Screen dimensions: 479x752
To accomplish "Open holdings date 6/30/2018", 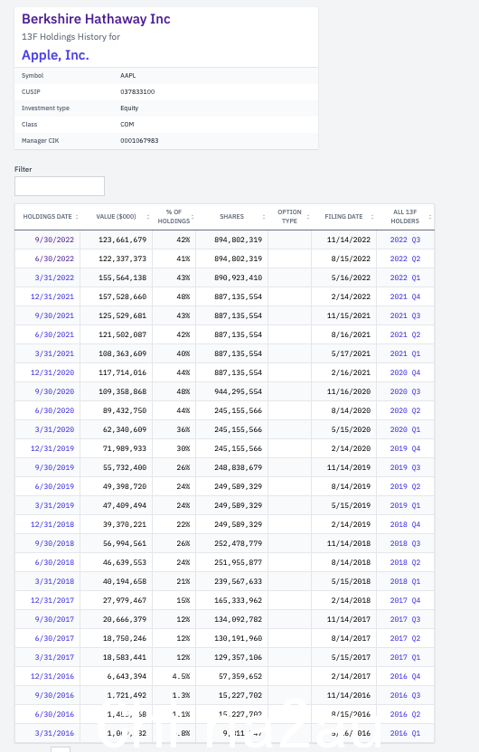I will pos(54,562).
